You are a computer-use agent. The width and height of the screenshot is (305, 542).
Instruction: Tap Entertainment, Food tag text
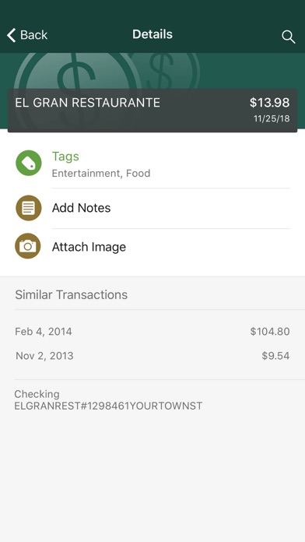click(x=101, y=173)
